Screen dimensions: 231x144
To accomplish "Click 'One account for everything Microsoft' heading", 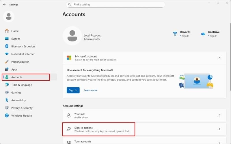I will click(x=90, y=70).
